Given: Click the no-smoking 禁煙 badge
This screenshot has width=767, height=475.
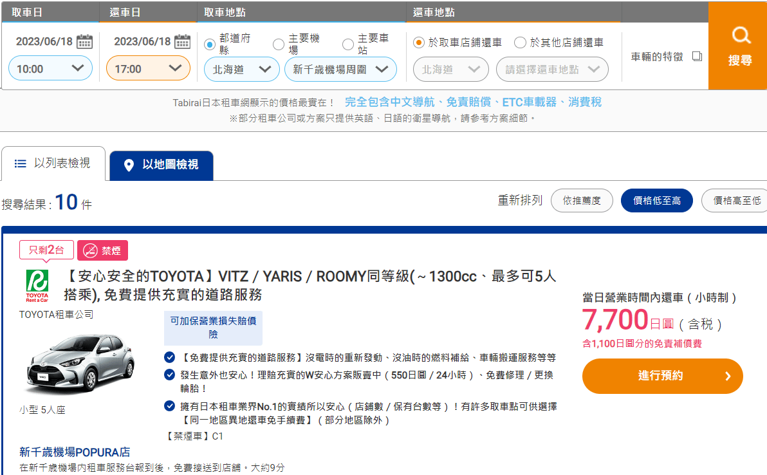Looking at the screenshot, I should (103, 250).
